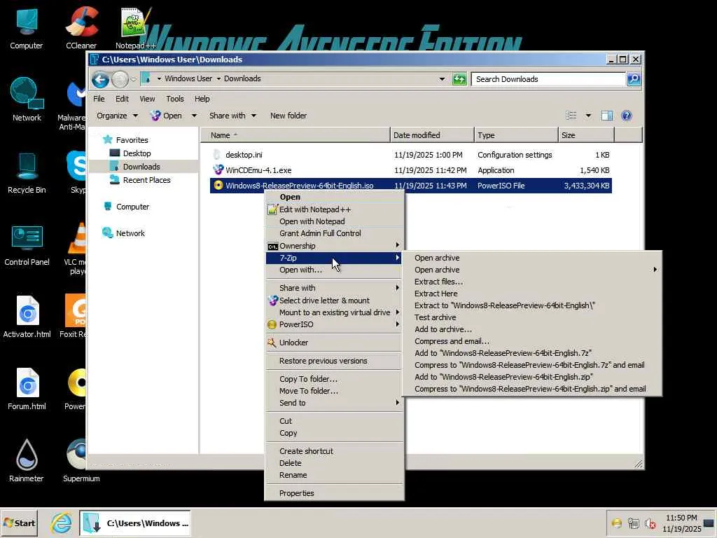This screenshot has height=538, width=717.
Task: Expand the Send to submenu
Action: pyautogui.click(x=334, y=403)
